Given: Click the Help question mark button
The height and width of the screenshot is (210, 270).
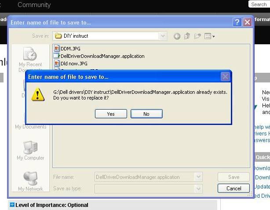Looking at the screenshot, I should coord(237,22).
